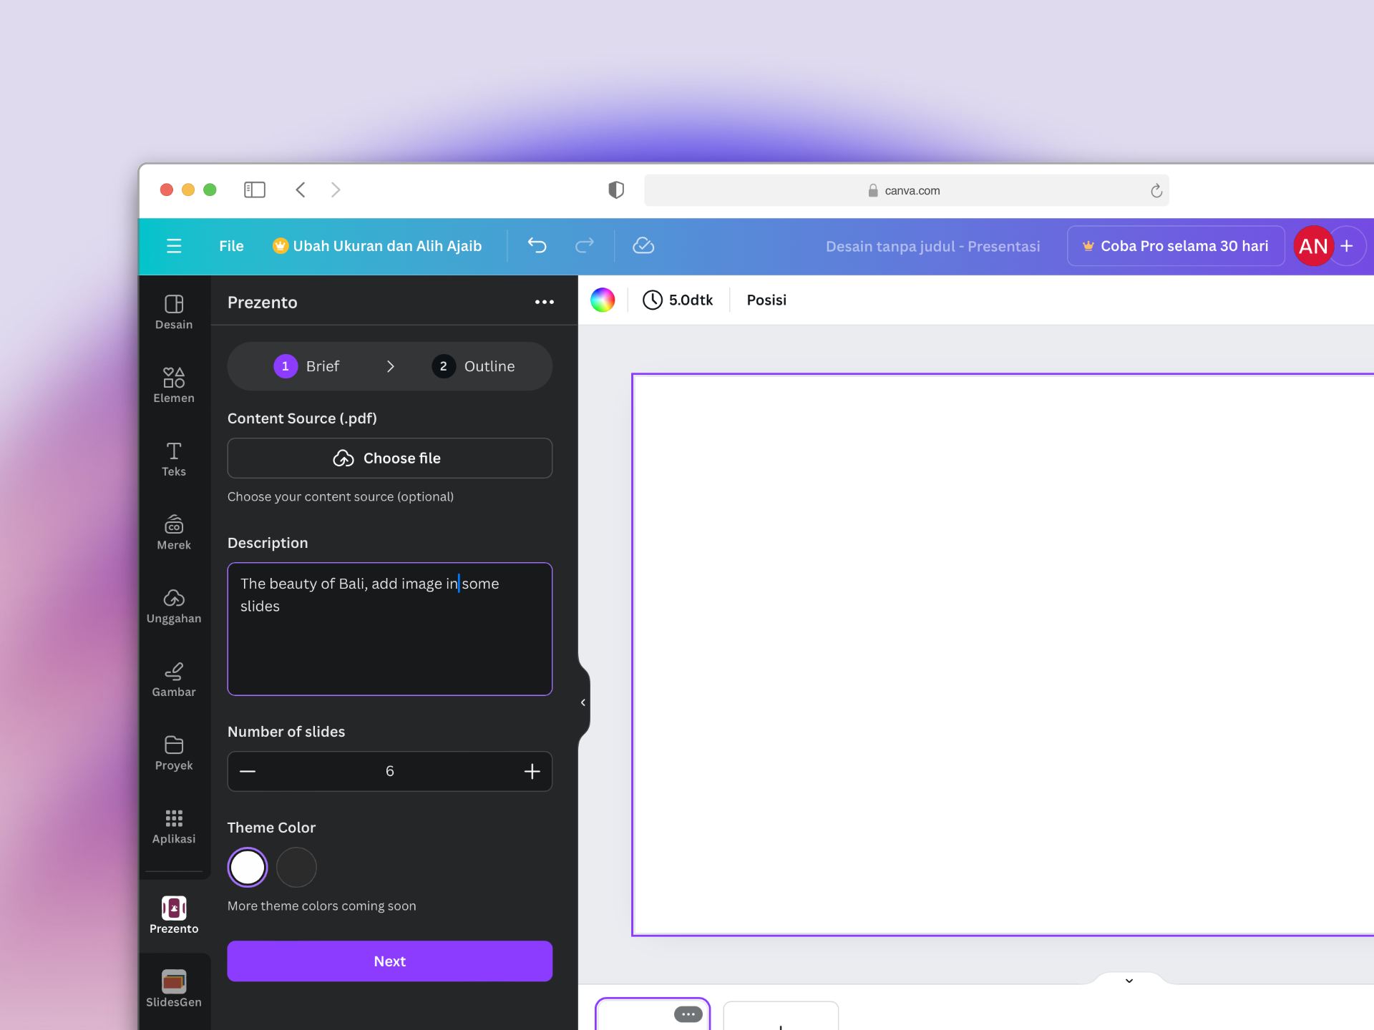
Task: Select the white theme color
Action: click(248, 867)
